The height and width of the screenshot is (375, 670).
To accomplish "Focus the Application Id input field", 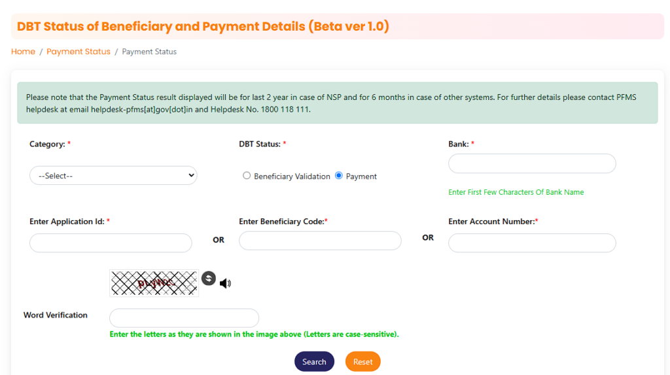I will (x=111, y=243).
